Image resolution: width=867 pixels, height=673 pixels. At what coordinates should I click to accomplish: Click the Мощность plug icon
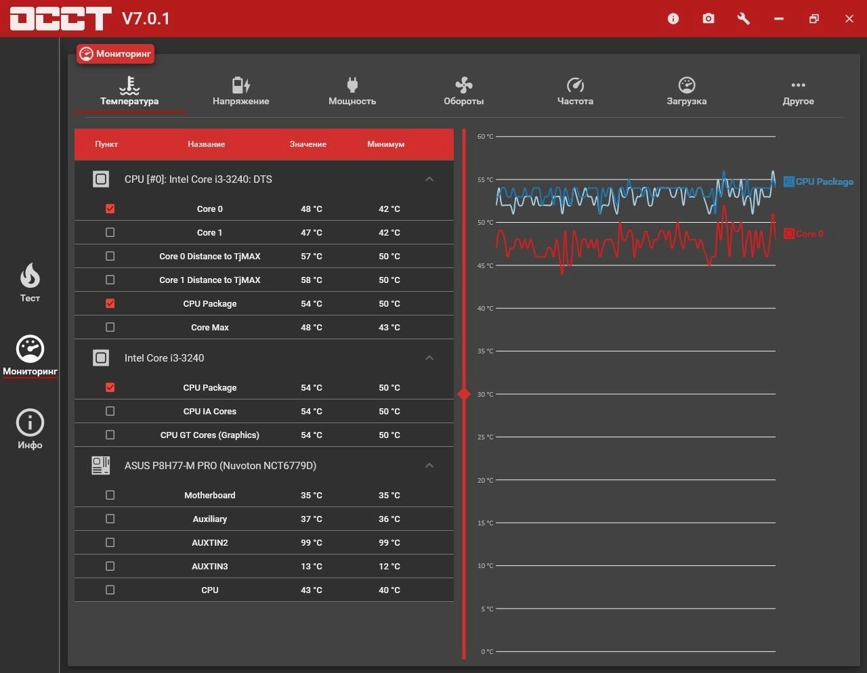352,85
